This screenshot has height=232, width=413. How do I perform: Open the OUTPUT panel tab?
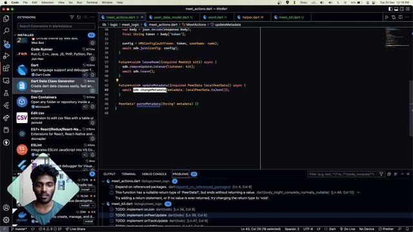tap(109, 174)
